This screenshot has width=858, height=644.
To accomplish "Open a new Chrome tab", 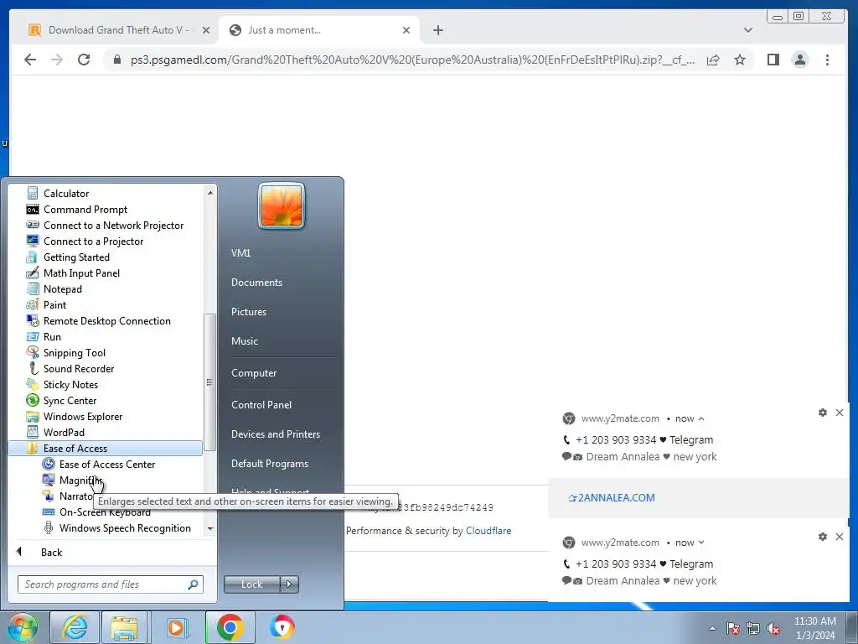I will 437,30.
